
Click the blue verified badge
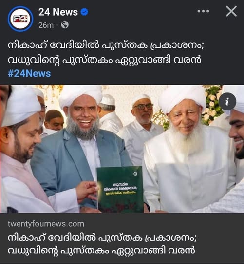coord(84,12)
